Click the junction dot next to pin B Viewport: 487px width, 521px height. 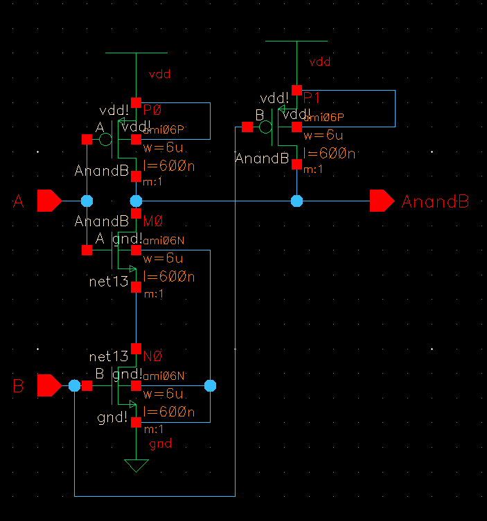click(x=75, y=386)
